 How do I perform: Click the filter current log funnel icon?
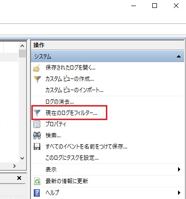pos(37,113)
